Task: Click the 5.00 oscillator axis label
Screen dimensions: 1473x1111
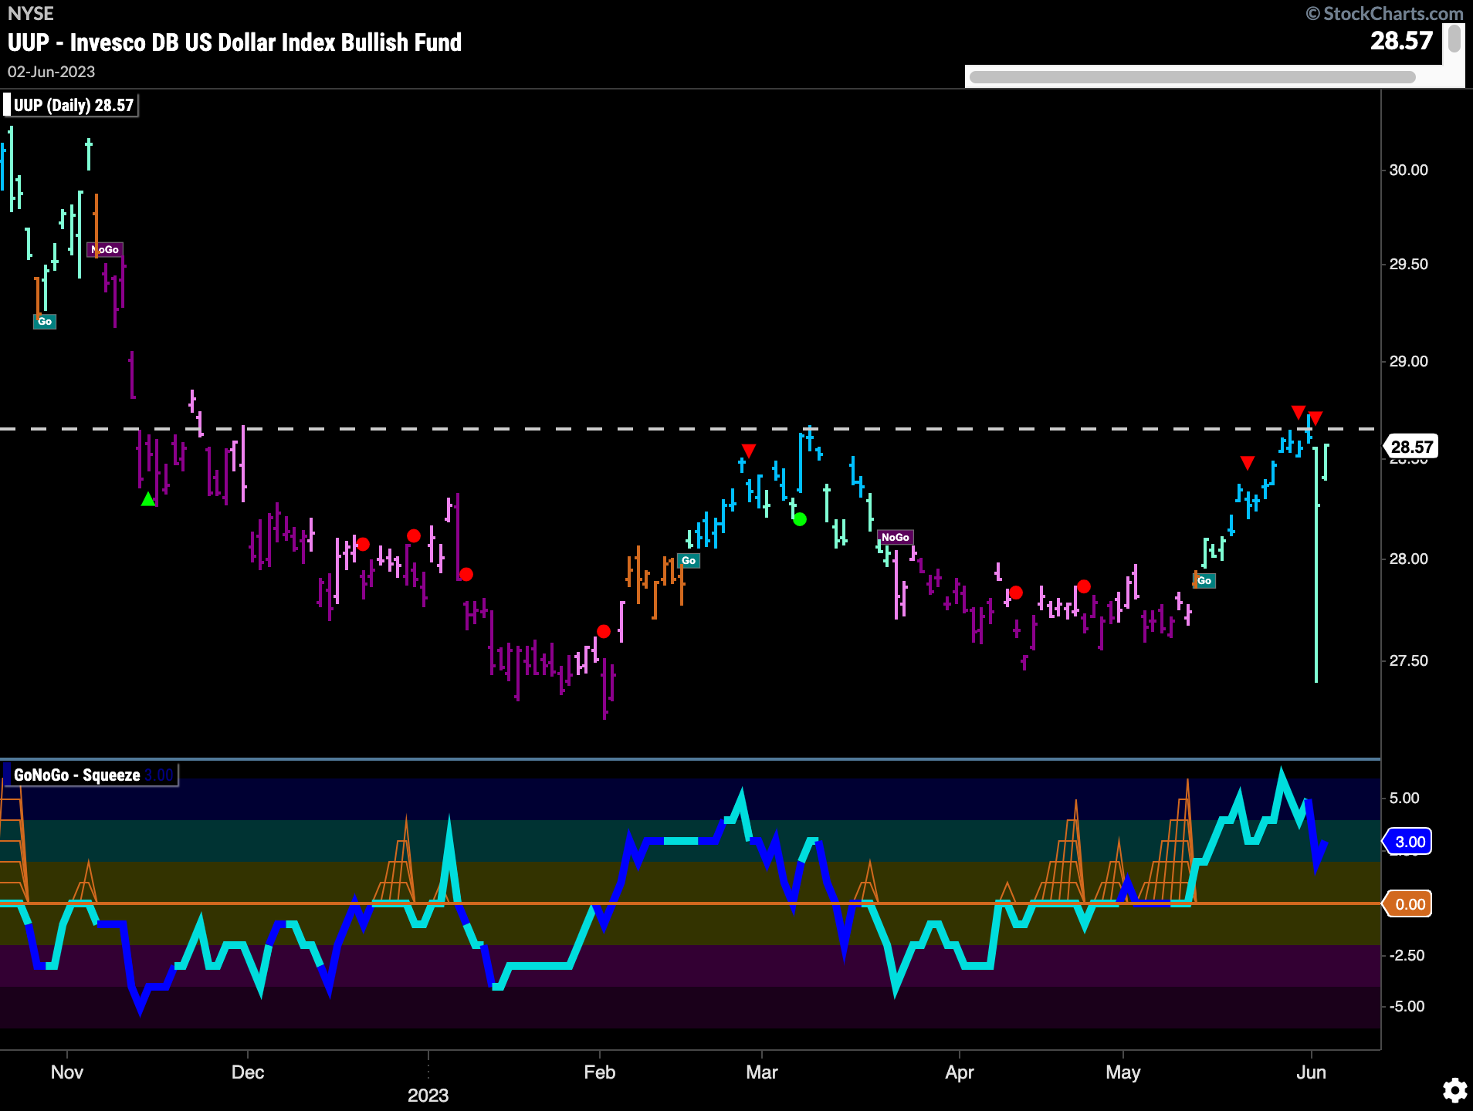Action: 1404,798
